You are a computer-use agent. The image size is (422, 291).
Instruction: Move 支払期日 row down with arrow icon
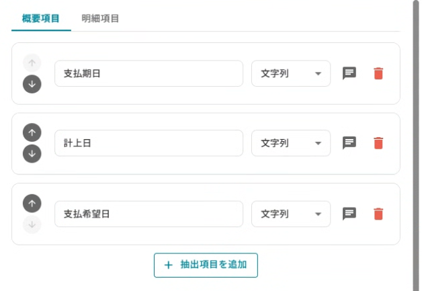coord(32,84)
